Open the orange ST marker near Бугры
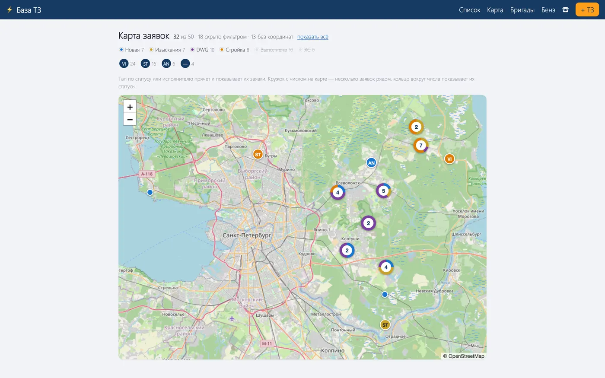 258,154
